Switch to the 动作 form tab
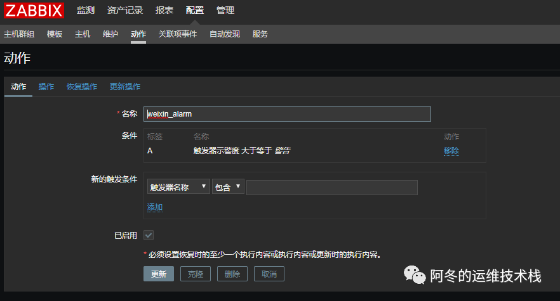 click(x=18, y=87)
